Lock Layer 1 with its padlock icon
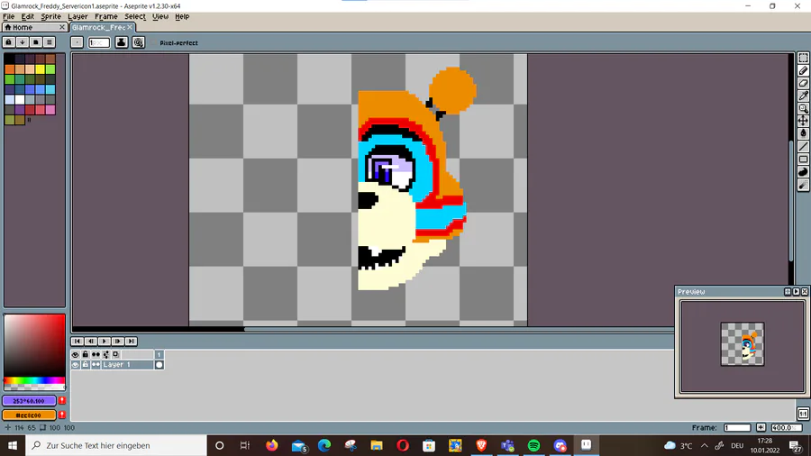 click(86, 365)
